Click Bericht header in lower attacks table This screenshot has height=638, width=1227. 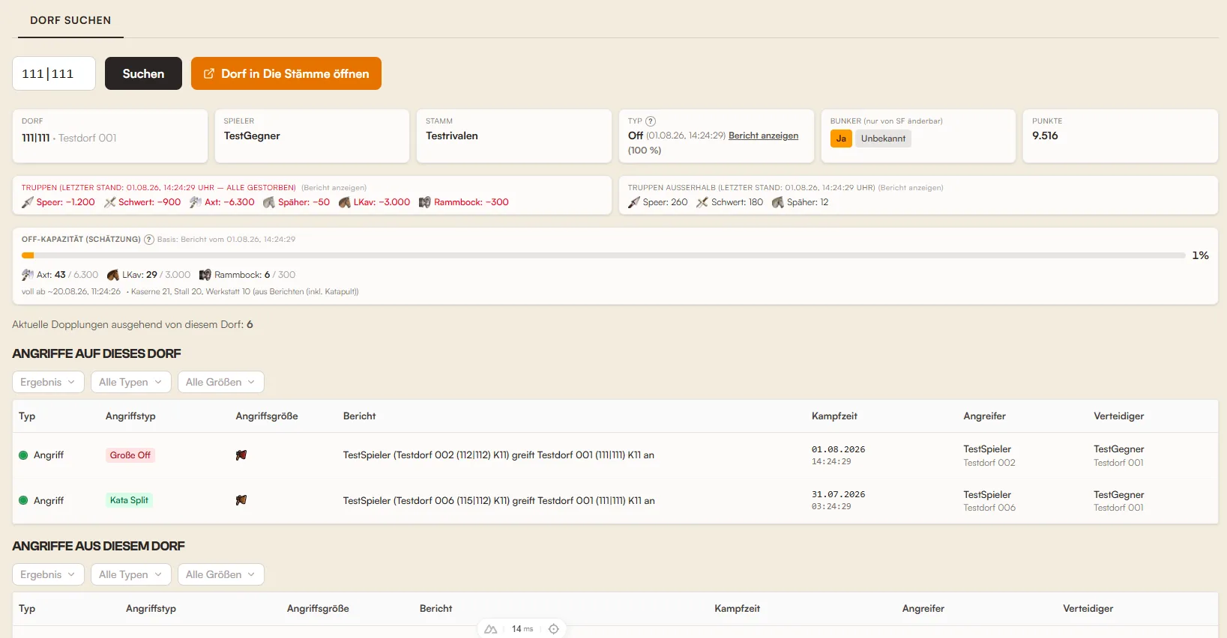(435, 609)
